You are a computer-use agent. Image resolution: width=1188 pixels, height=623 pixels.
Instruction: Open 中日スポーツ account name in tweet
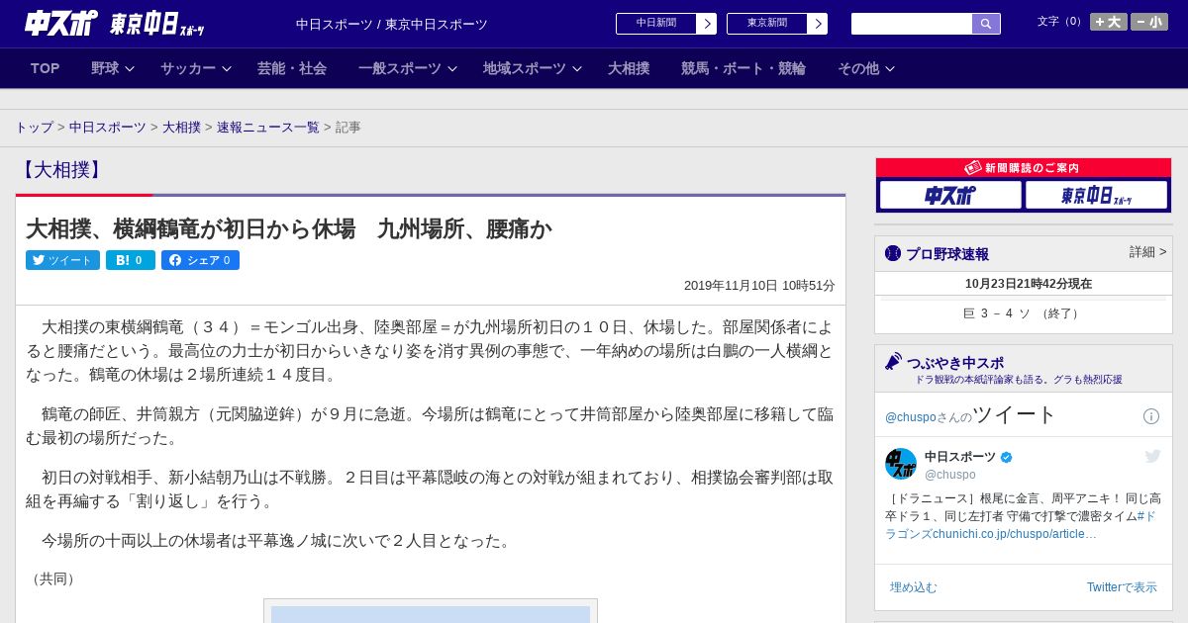960,457
